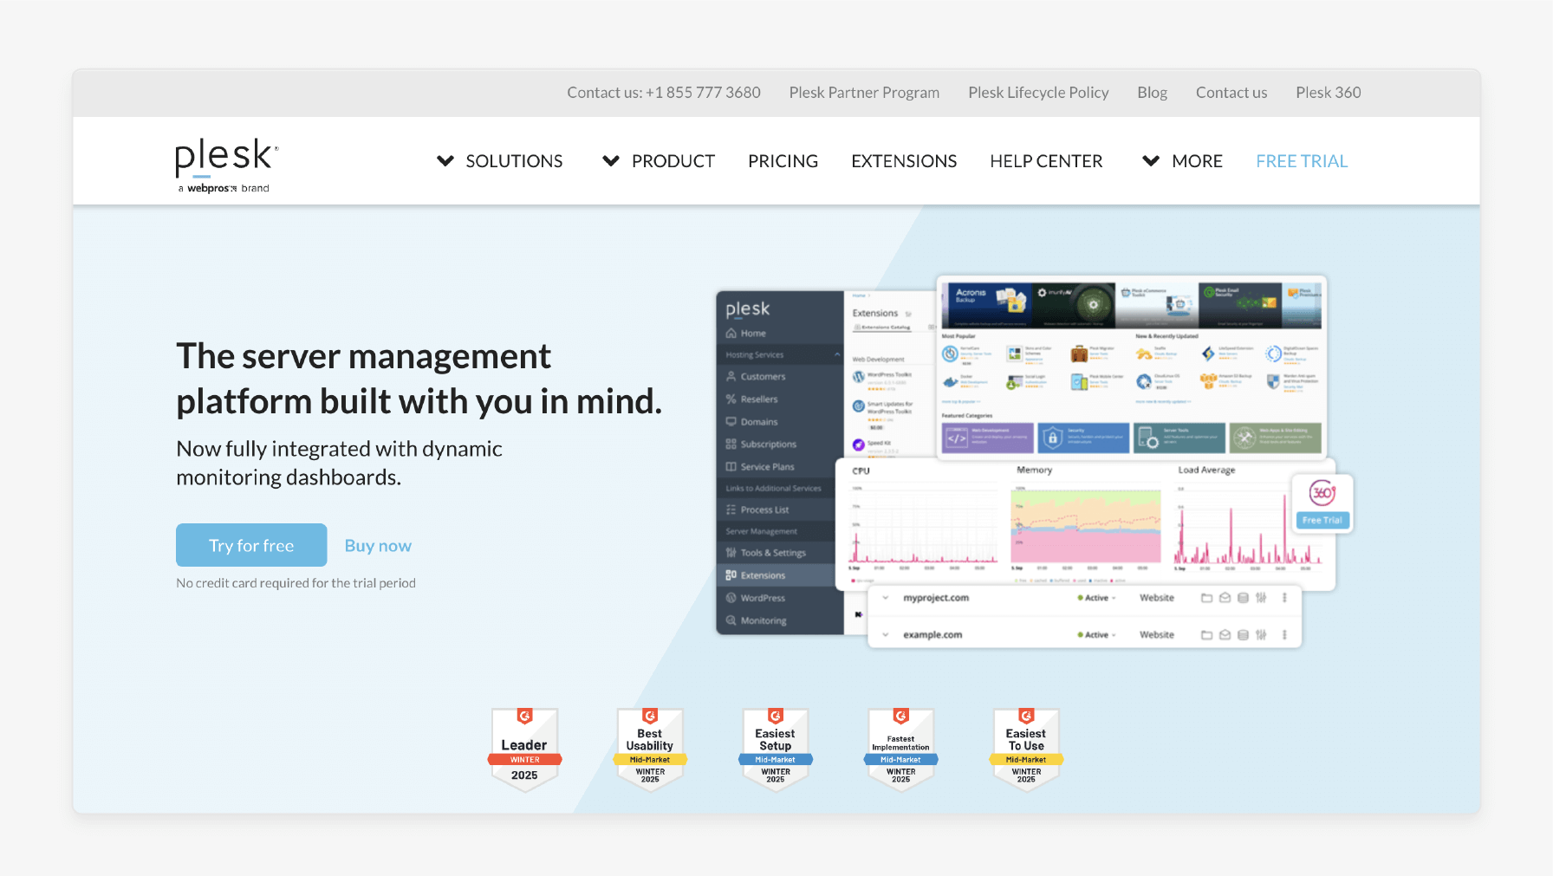Open the database icon for example.com
Screen dimensions: 1553x876
[1243, 635]
